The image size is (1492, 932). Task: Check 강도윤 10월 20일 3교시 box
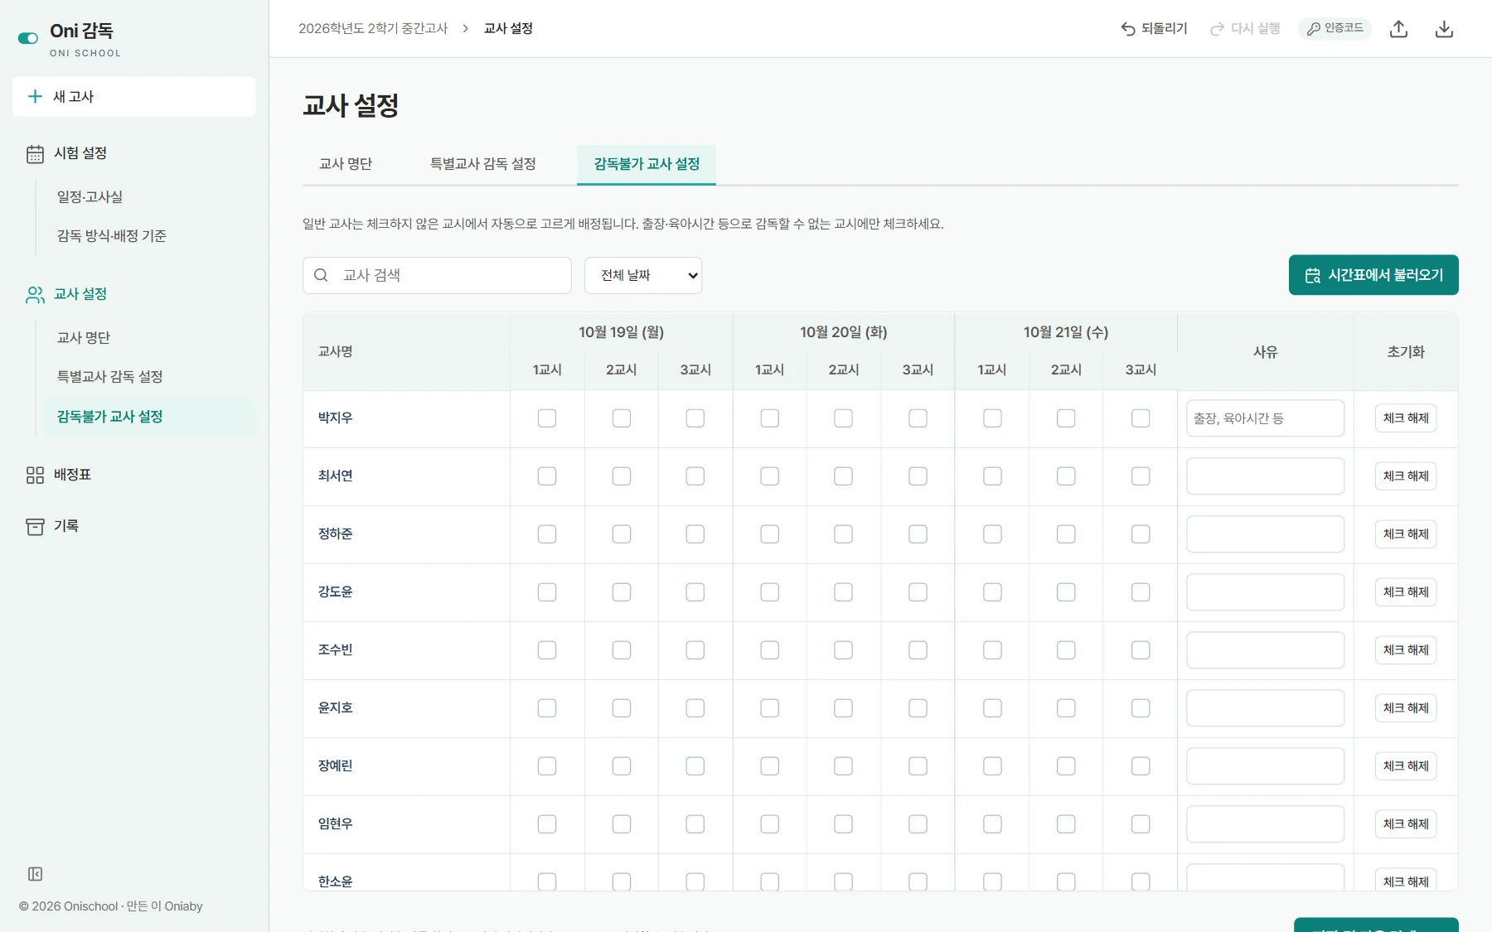pyautogui.click(x=918, y=592)
